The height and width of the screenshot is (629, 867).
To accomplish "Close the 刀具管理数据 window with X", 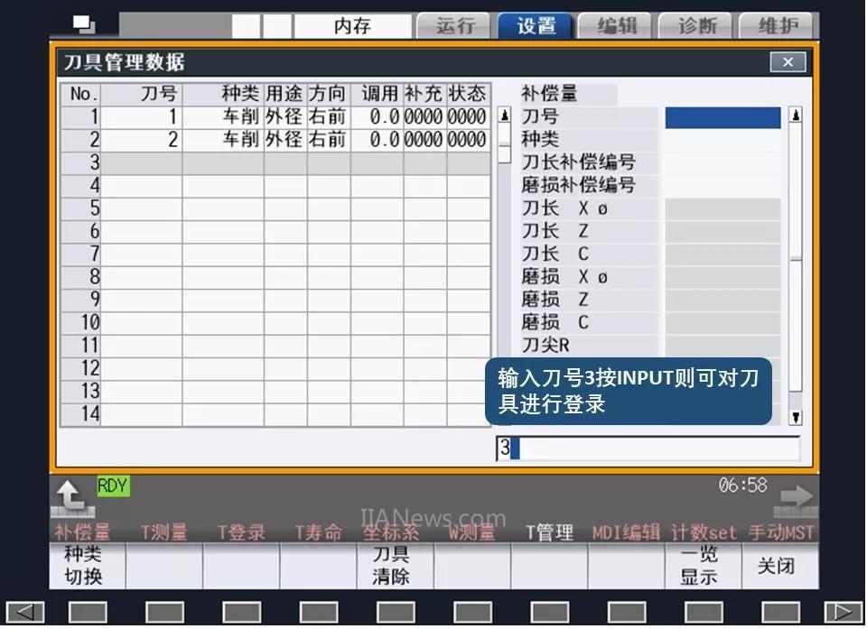I will (788, 62).
